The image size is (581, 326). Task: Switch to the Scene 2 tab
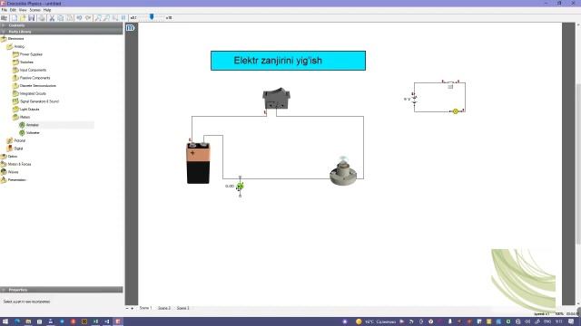pyautogui.click(x=164, y=308)
